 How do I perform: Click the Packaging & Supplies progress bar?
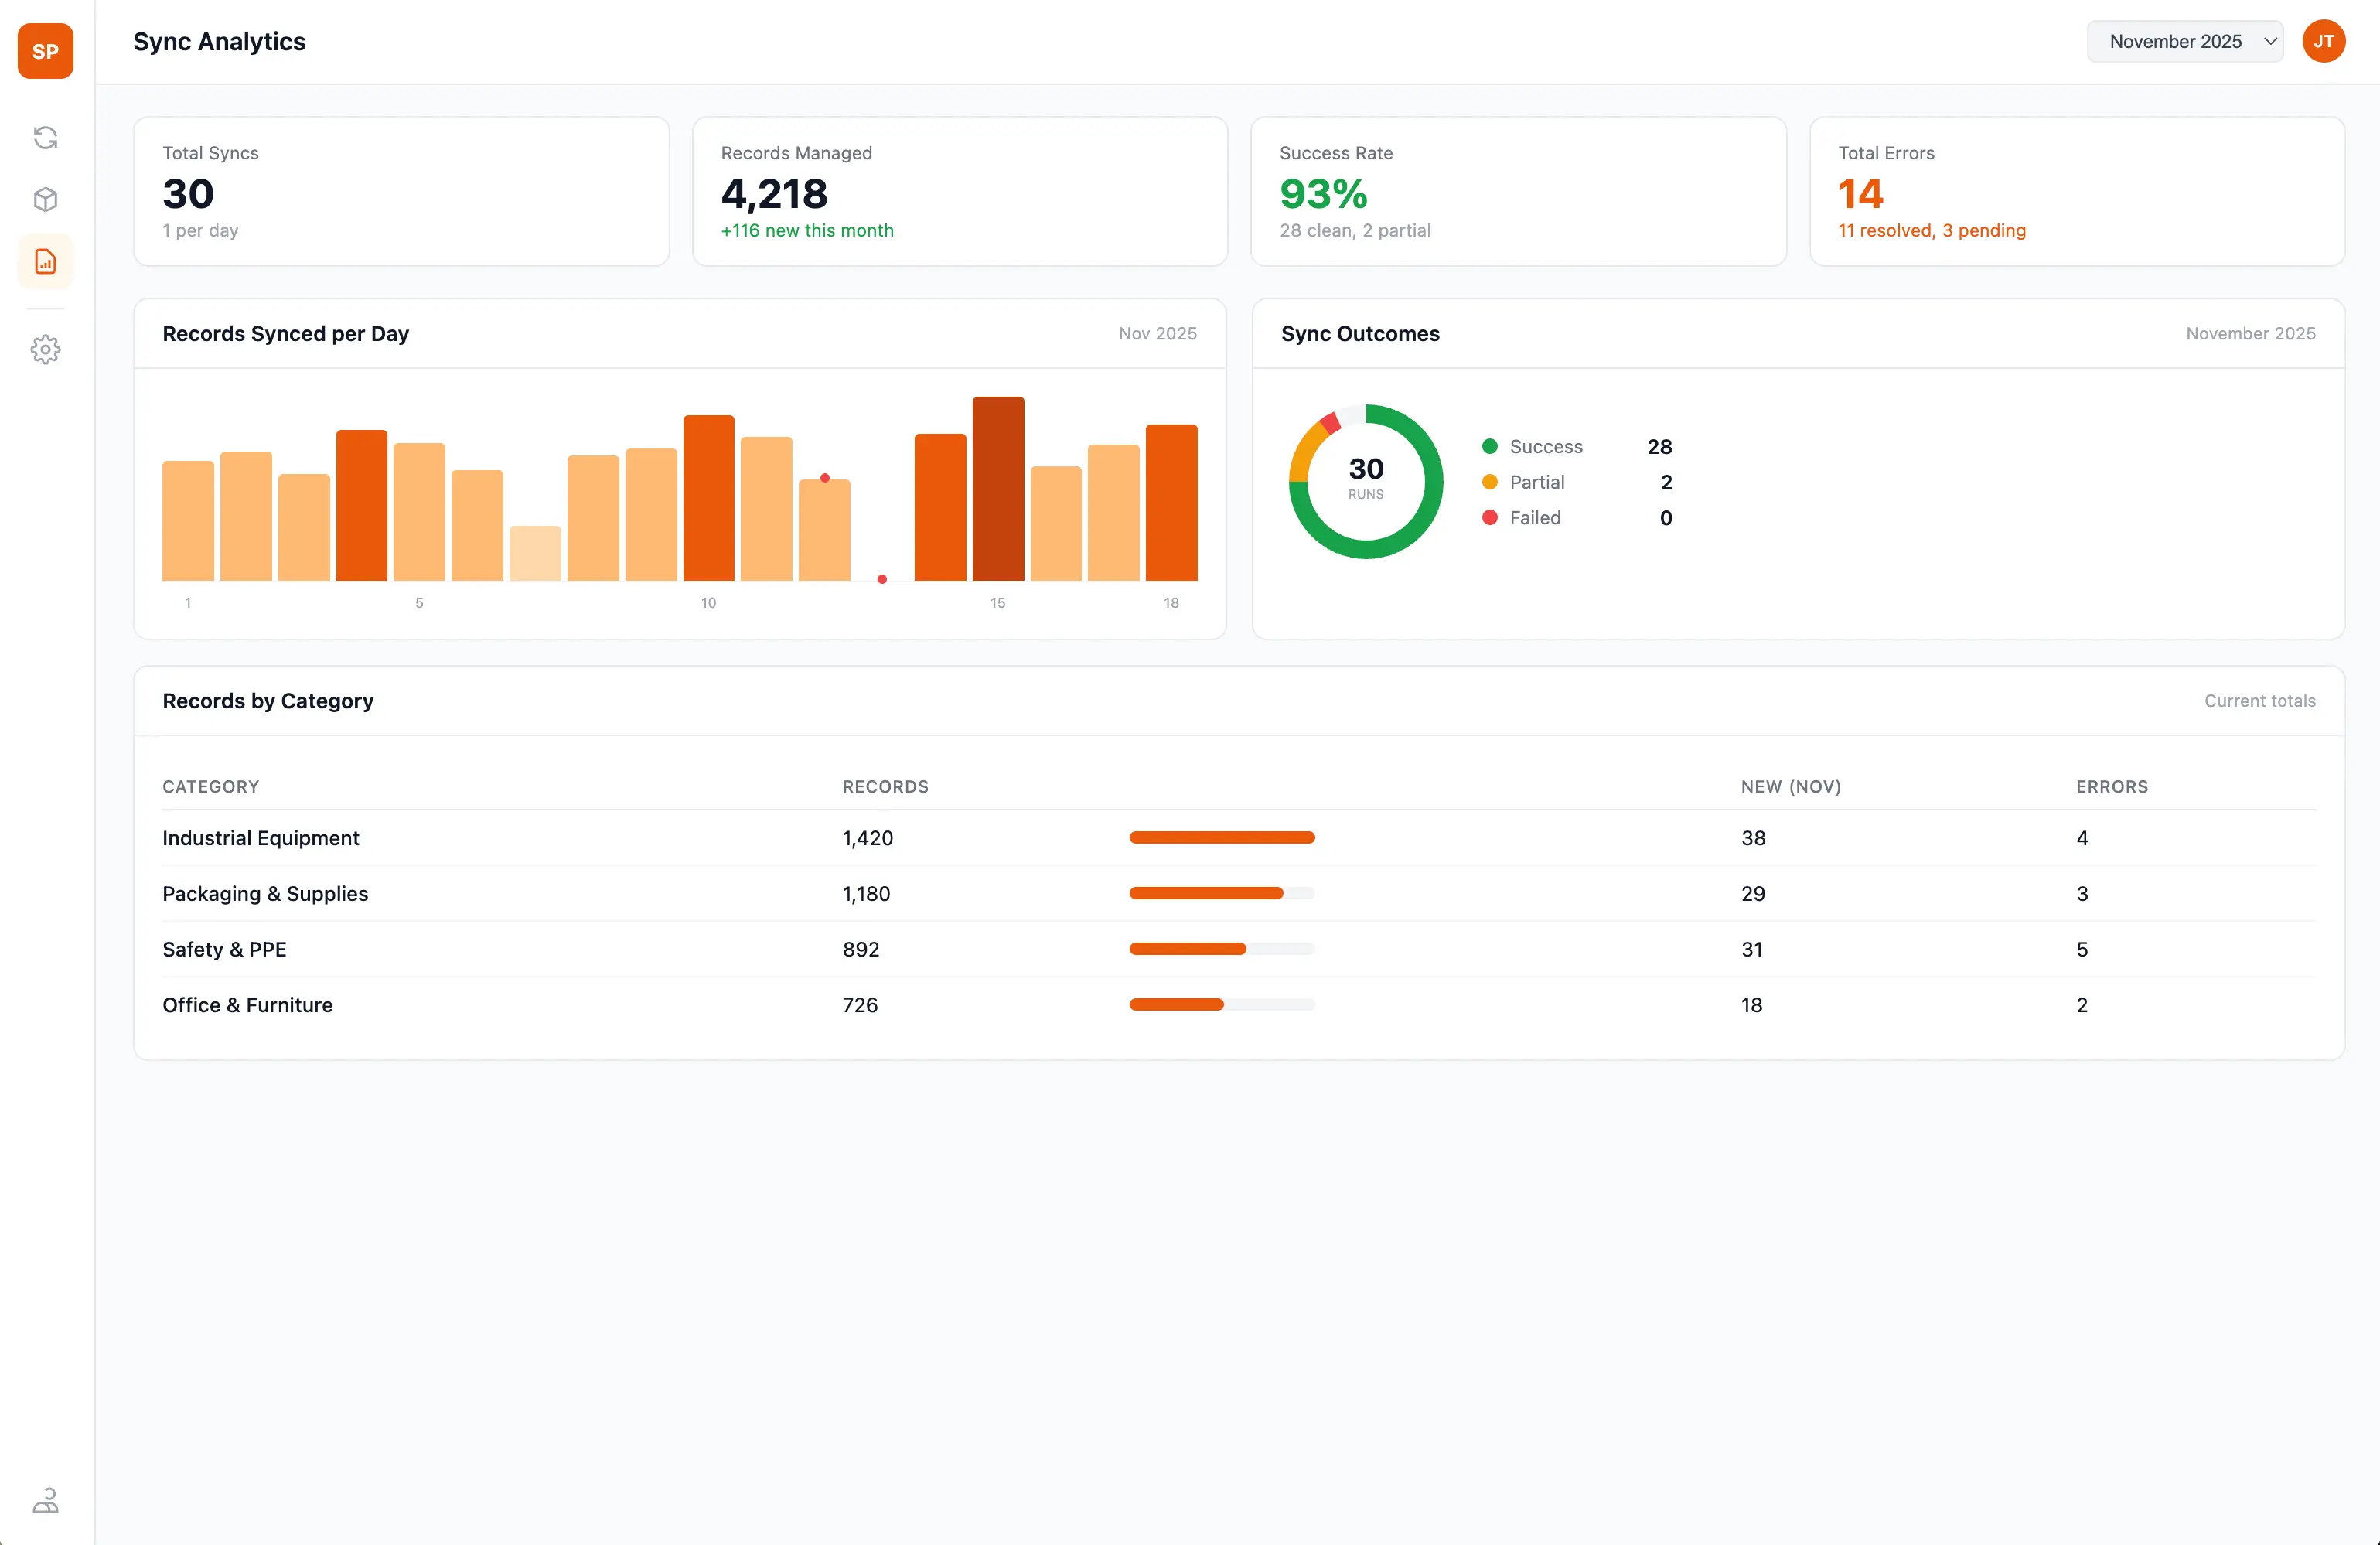pyautogui.click(x=1222, y=893)
